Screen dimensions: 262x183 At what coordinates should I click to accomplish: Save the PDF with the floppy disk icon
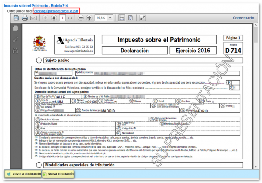click(x=16, y=18)
